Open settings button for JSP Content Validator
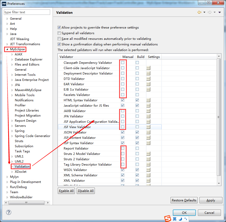 [x=148, y=138]
